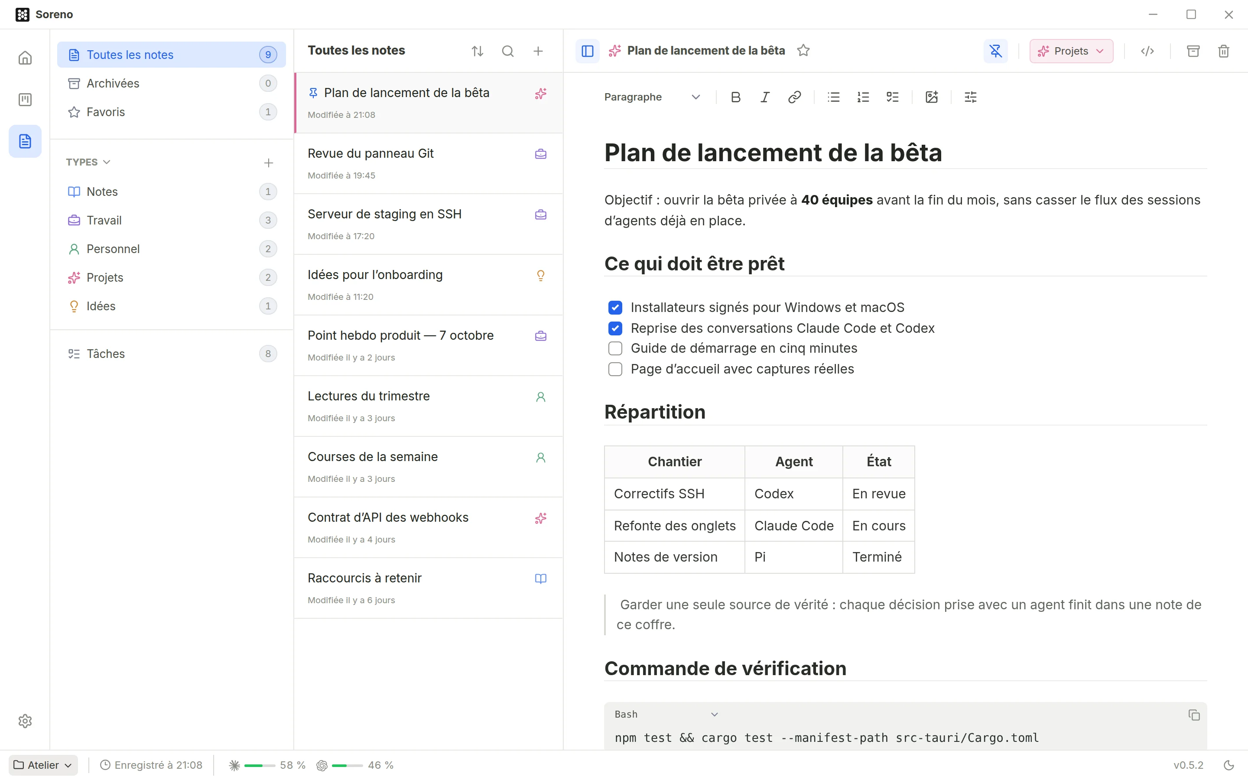
Task: Open the Home view in the sidebar
Action: (x=25, y=58)
